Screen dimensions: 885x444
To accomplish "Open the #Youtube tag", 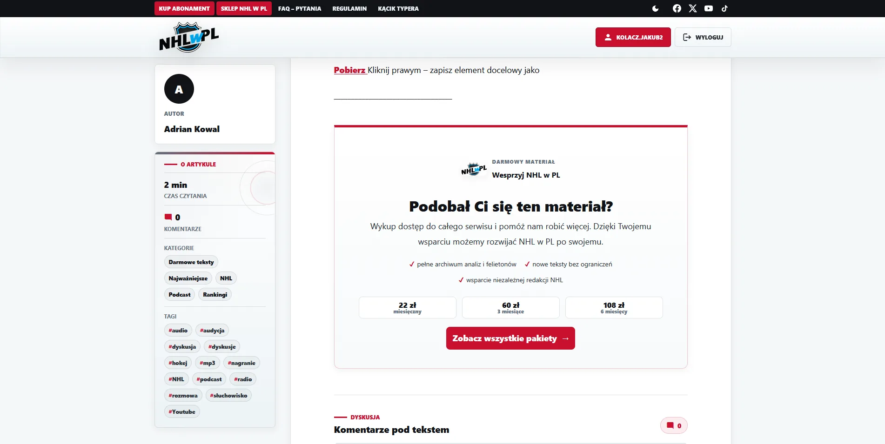I will [182, 412].
